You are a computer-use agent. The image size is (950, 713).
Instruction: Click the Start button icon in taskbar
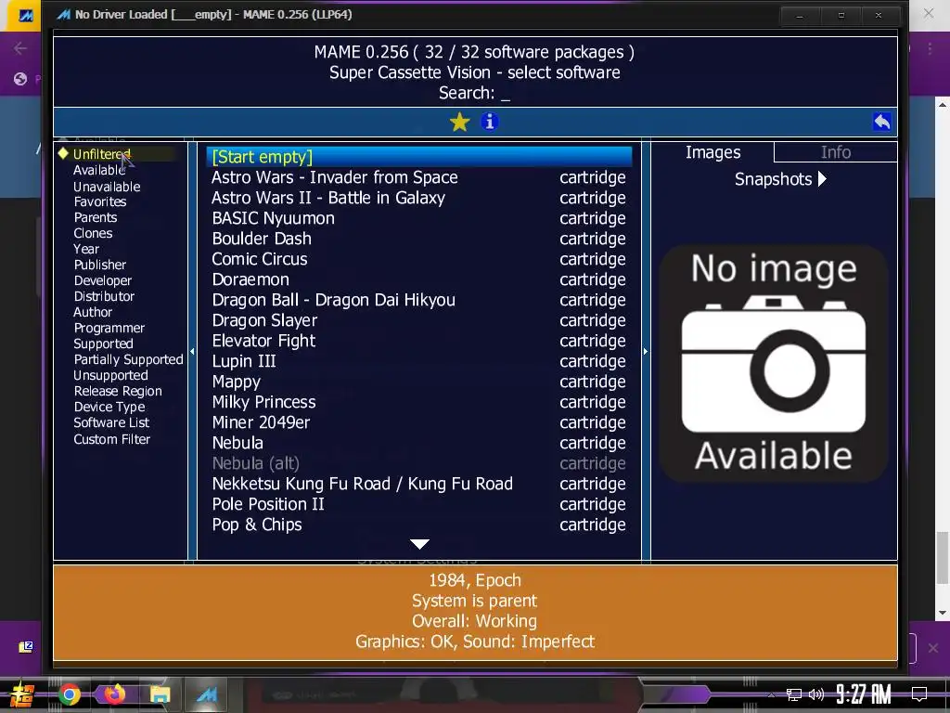22,694
